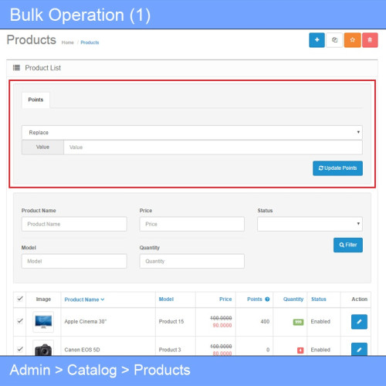Open the Status filter dropdown
This screenshot has height=386, width=386.
310,224
